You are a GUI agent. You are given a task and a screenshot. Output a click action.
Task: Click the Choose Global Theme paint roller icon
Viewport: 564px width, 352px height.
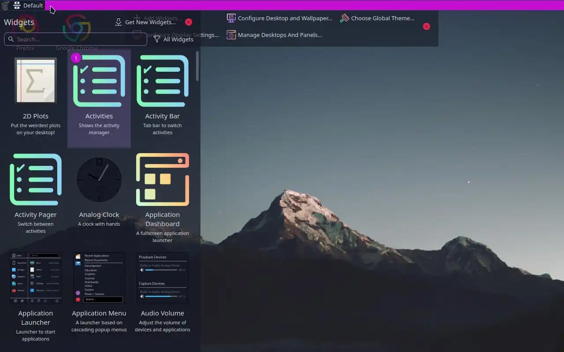345,18
